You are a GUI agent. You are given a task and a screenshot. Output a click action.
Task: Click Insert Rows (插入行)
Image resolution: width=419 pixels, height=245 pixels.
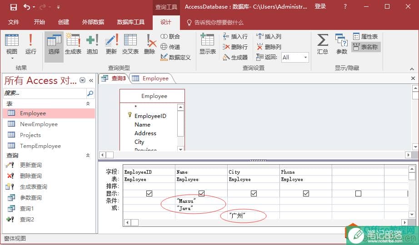(x=235, y=36)
